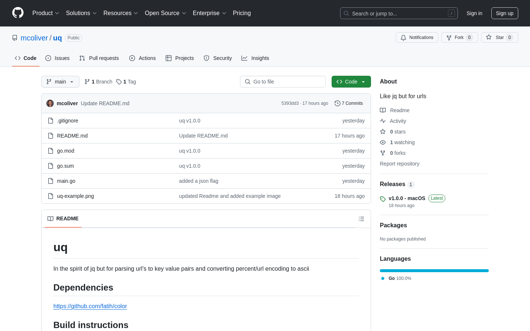This screenshot has width=530, height=331.
Task: Click the GitHub logo icon
Action: 18,13
